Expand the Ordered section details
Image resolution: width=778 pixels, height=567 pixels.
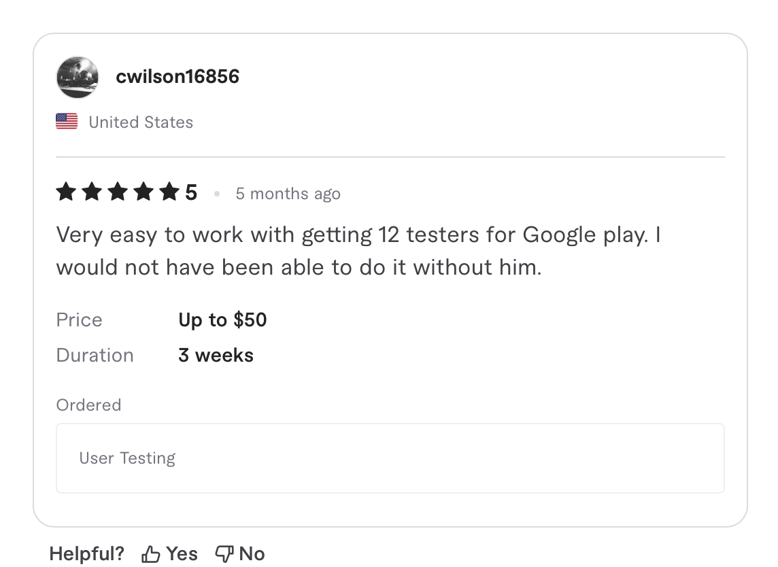click(88, 405)
